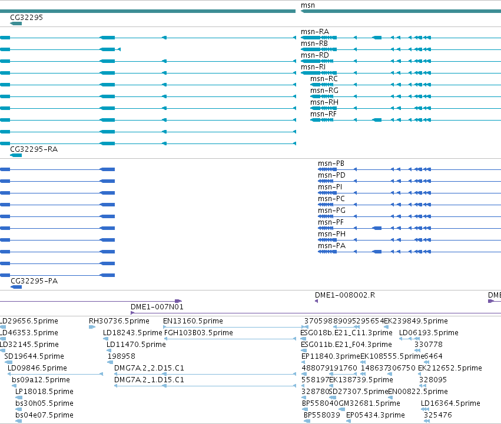The width and height of the screenshot is (501, 424).
Task: Select the bs30h05.5prime EST label
Action: click(x=44, y=403)
